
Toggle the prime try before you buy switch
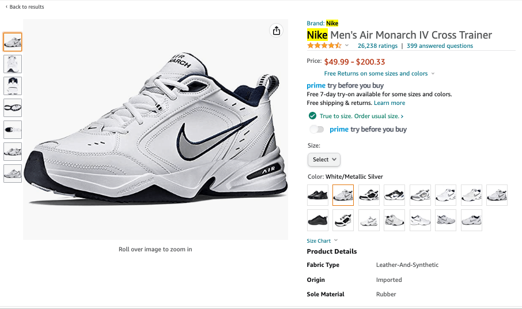pos(316,129)
